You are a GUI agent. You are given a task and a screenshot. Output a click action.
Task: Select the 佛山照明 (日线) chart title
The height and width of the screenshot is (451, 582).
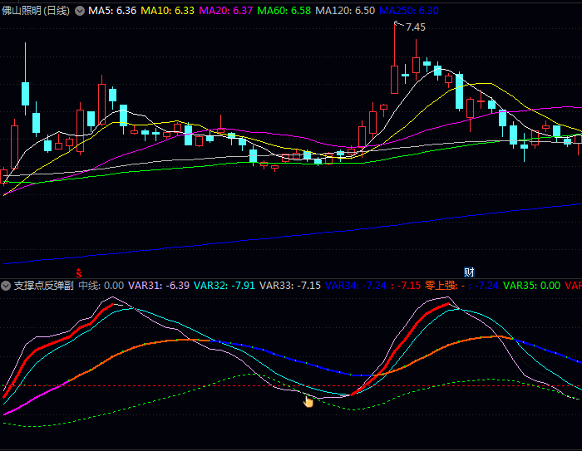coord(35,11)
